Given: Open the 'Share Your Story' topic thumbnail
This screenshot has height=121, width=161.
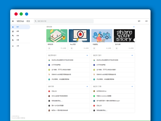Looking at the screenshot, I should 124,35.
